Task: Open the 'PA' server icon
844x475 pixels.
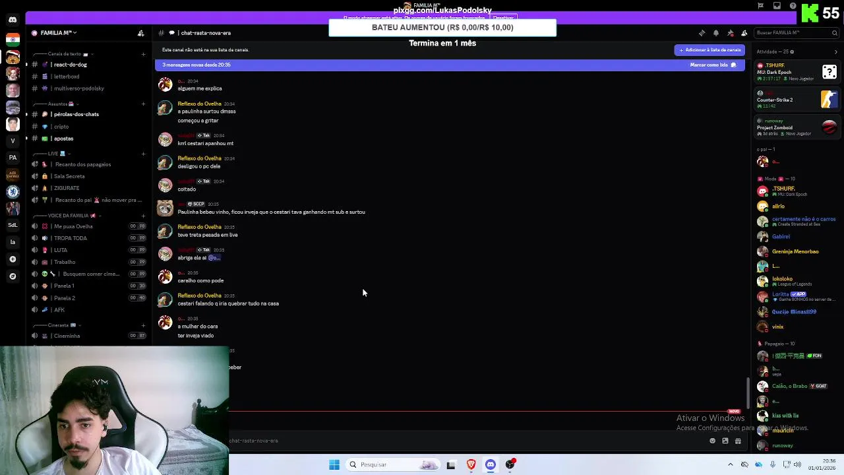Action: coord(13,158)
